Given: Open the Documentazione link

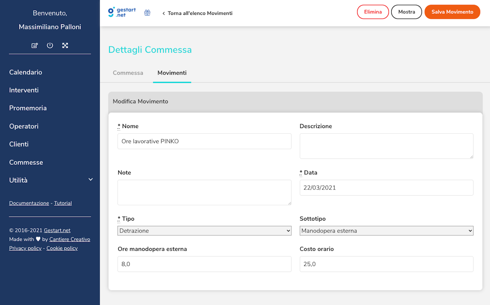Looking at the screenshot, I should (x=29, y=203).
